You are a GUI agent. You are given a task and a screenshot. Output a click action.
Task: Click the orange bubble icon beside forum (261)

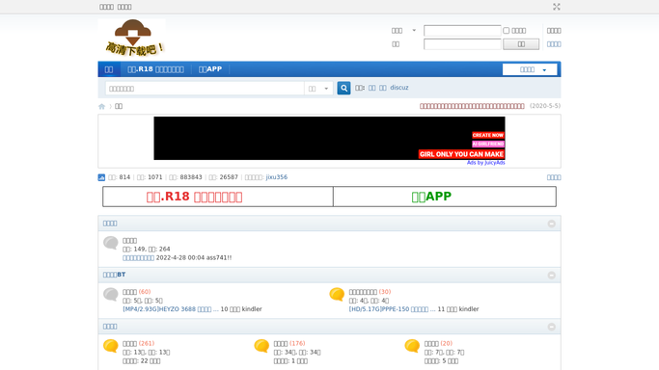(111, 346)
